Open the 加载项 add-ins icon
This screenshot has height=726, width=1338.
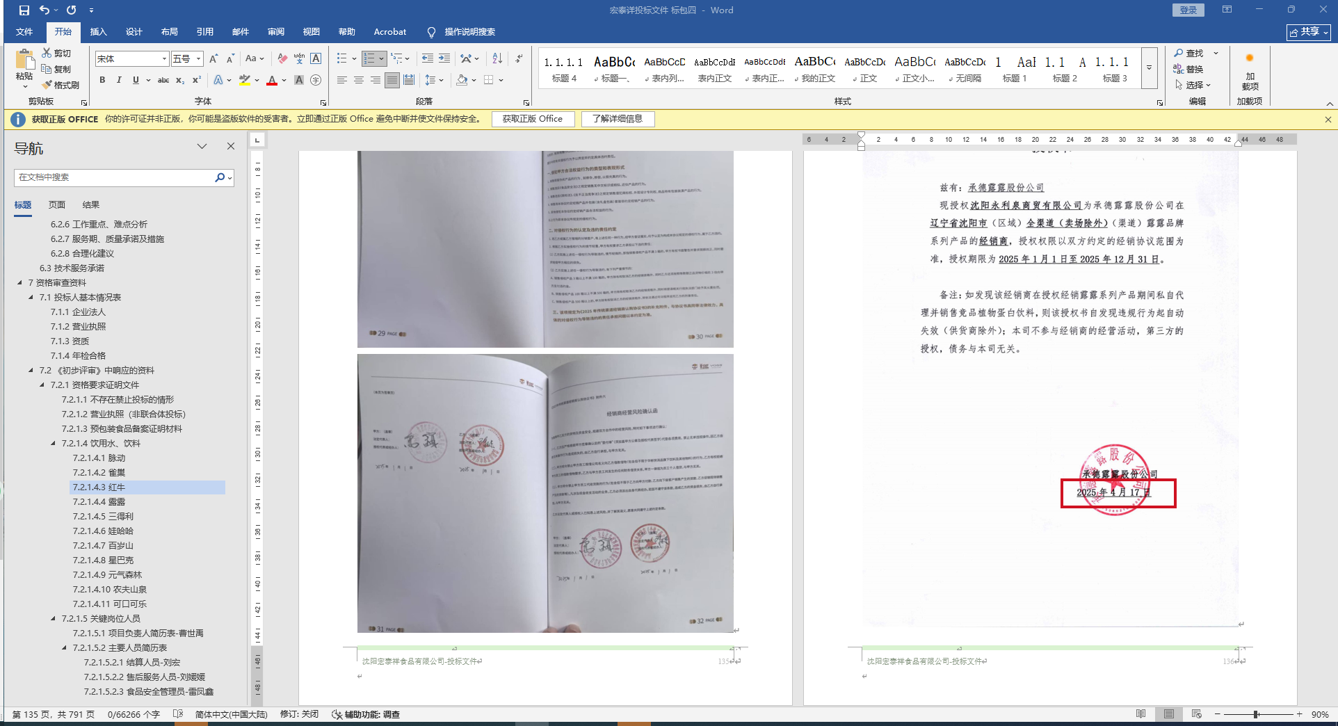coord(1250,70)
